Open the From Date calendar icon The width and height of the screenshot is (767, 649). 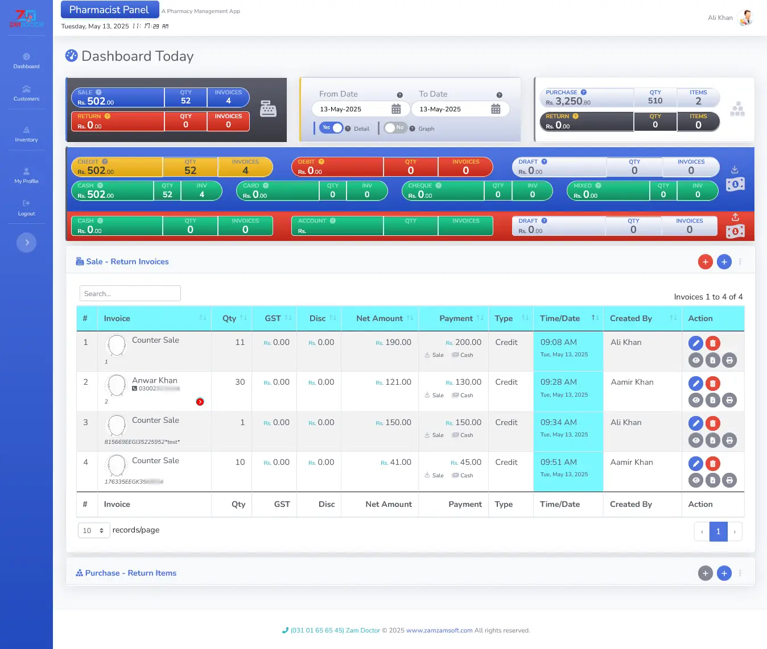coord(396,109)
